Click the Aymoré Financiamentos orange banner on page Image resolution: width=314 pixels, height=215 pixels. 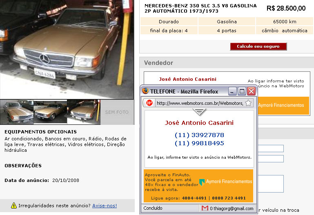coord(283,106)
